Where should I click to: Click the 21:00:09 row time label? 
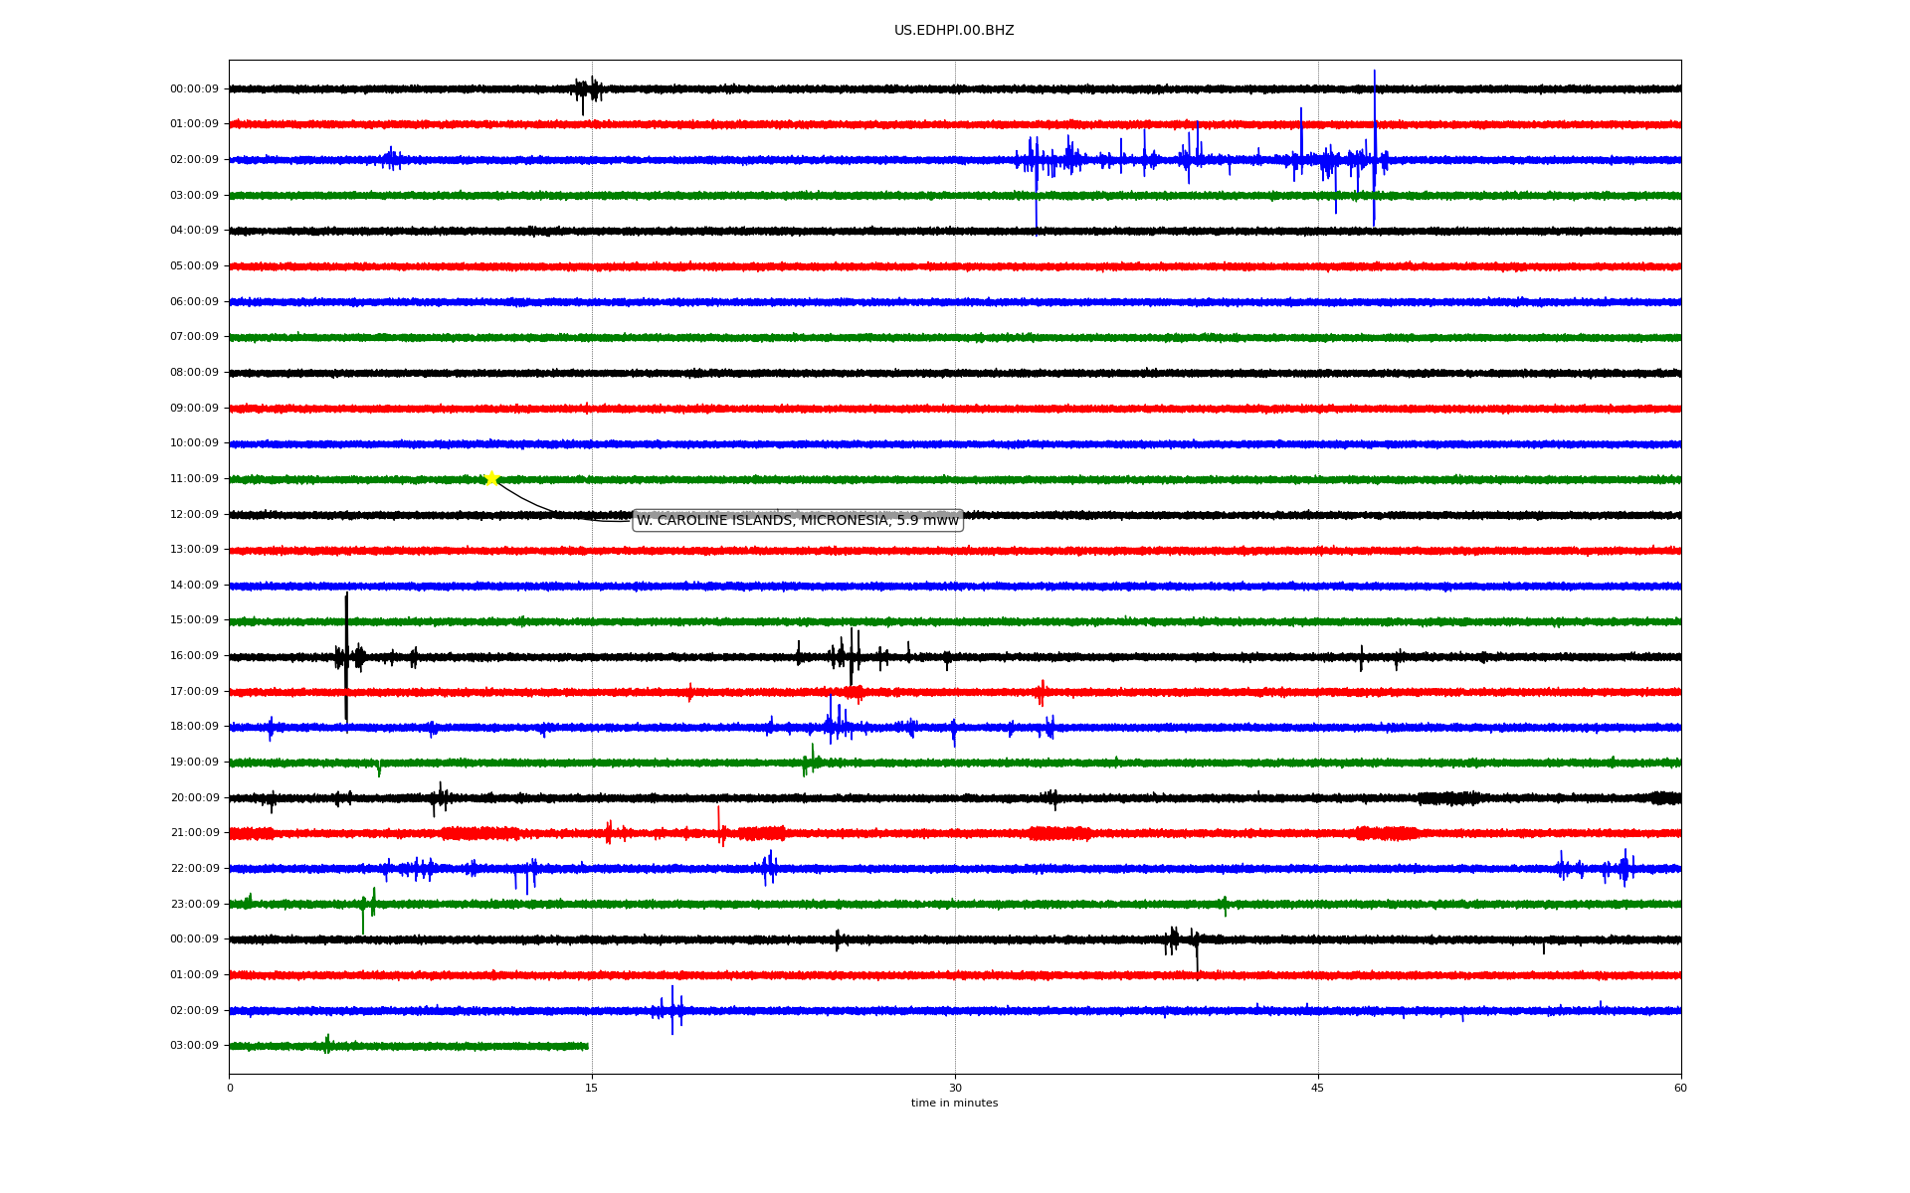coord(194,833)
